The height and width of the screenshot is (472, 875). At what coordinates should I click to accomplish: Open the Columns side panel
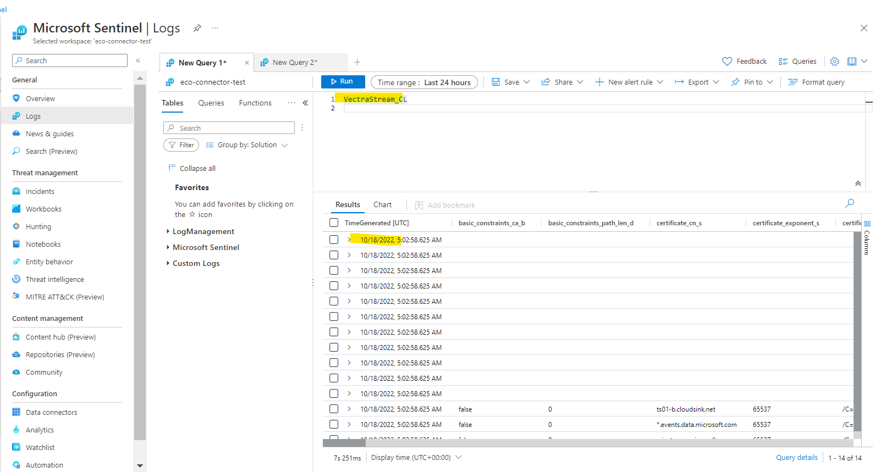(867, 237)
